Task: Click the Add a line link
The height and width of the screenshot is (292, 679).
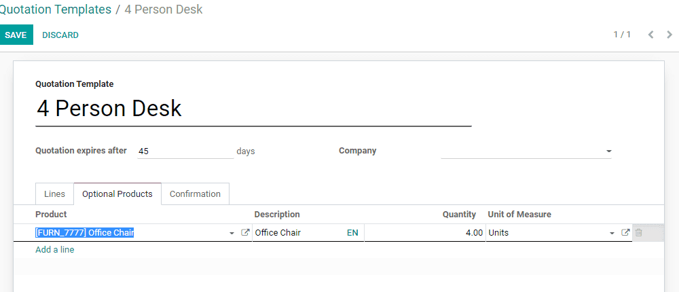Action: point(55,250)
